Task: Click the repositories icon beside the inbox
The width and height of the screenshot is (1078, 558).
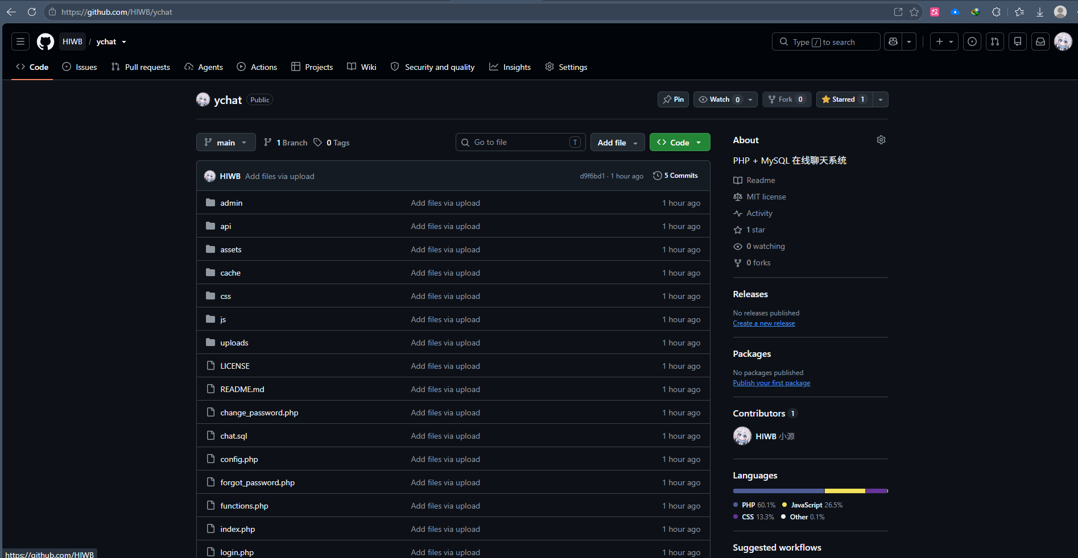Action: pos(1018,41)
